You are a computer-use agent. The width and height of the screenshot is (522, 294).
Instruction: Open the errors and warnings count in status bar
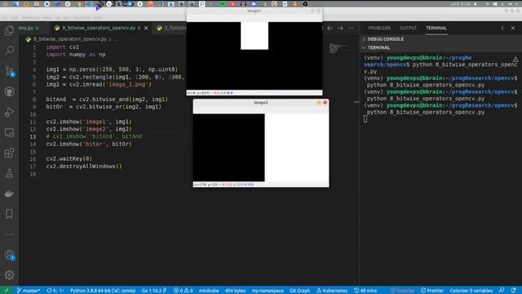pyautogui.click(x=183, y=291)
